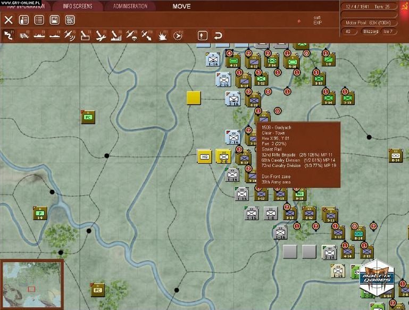Select the cyan 8-14 unit counter
The image size is (409, 310).
358,233
